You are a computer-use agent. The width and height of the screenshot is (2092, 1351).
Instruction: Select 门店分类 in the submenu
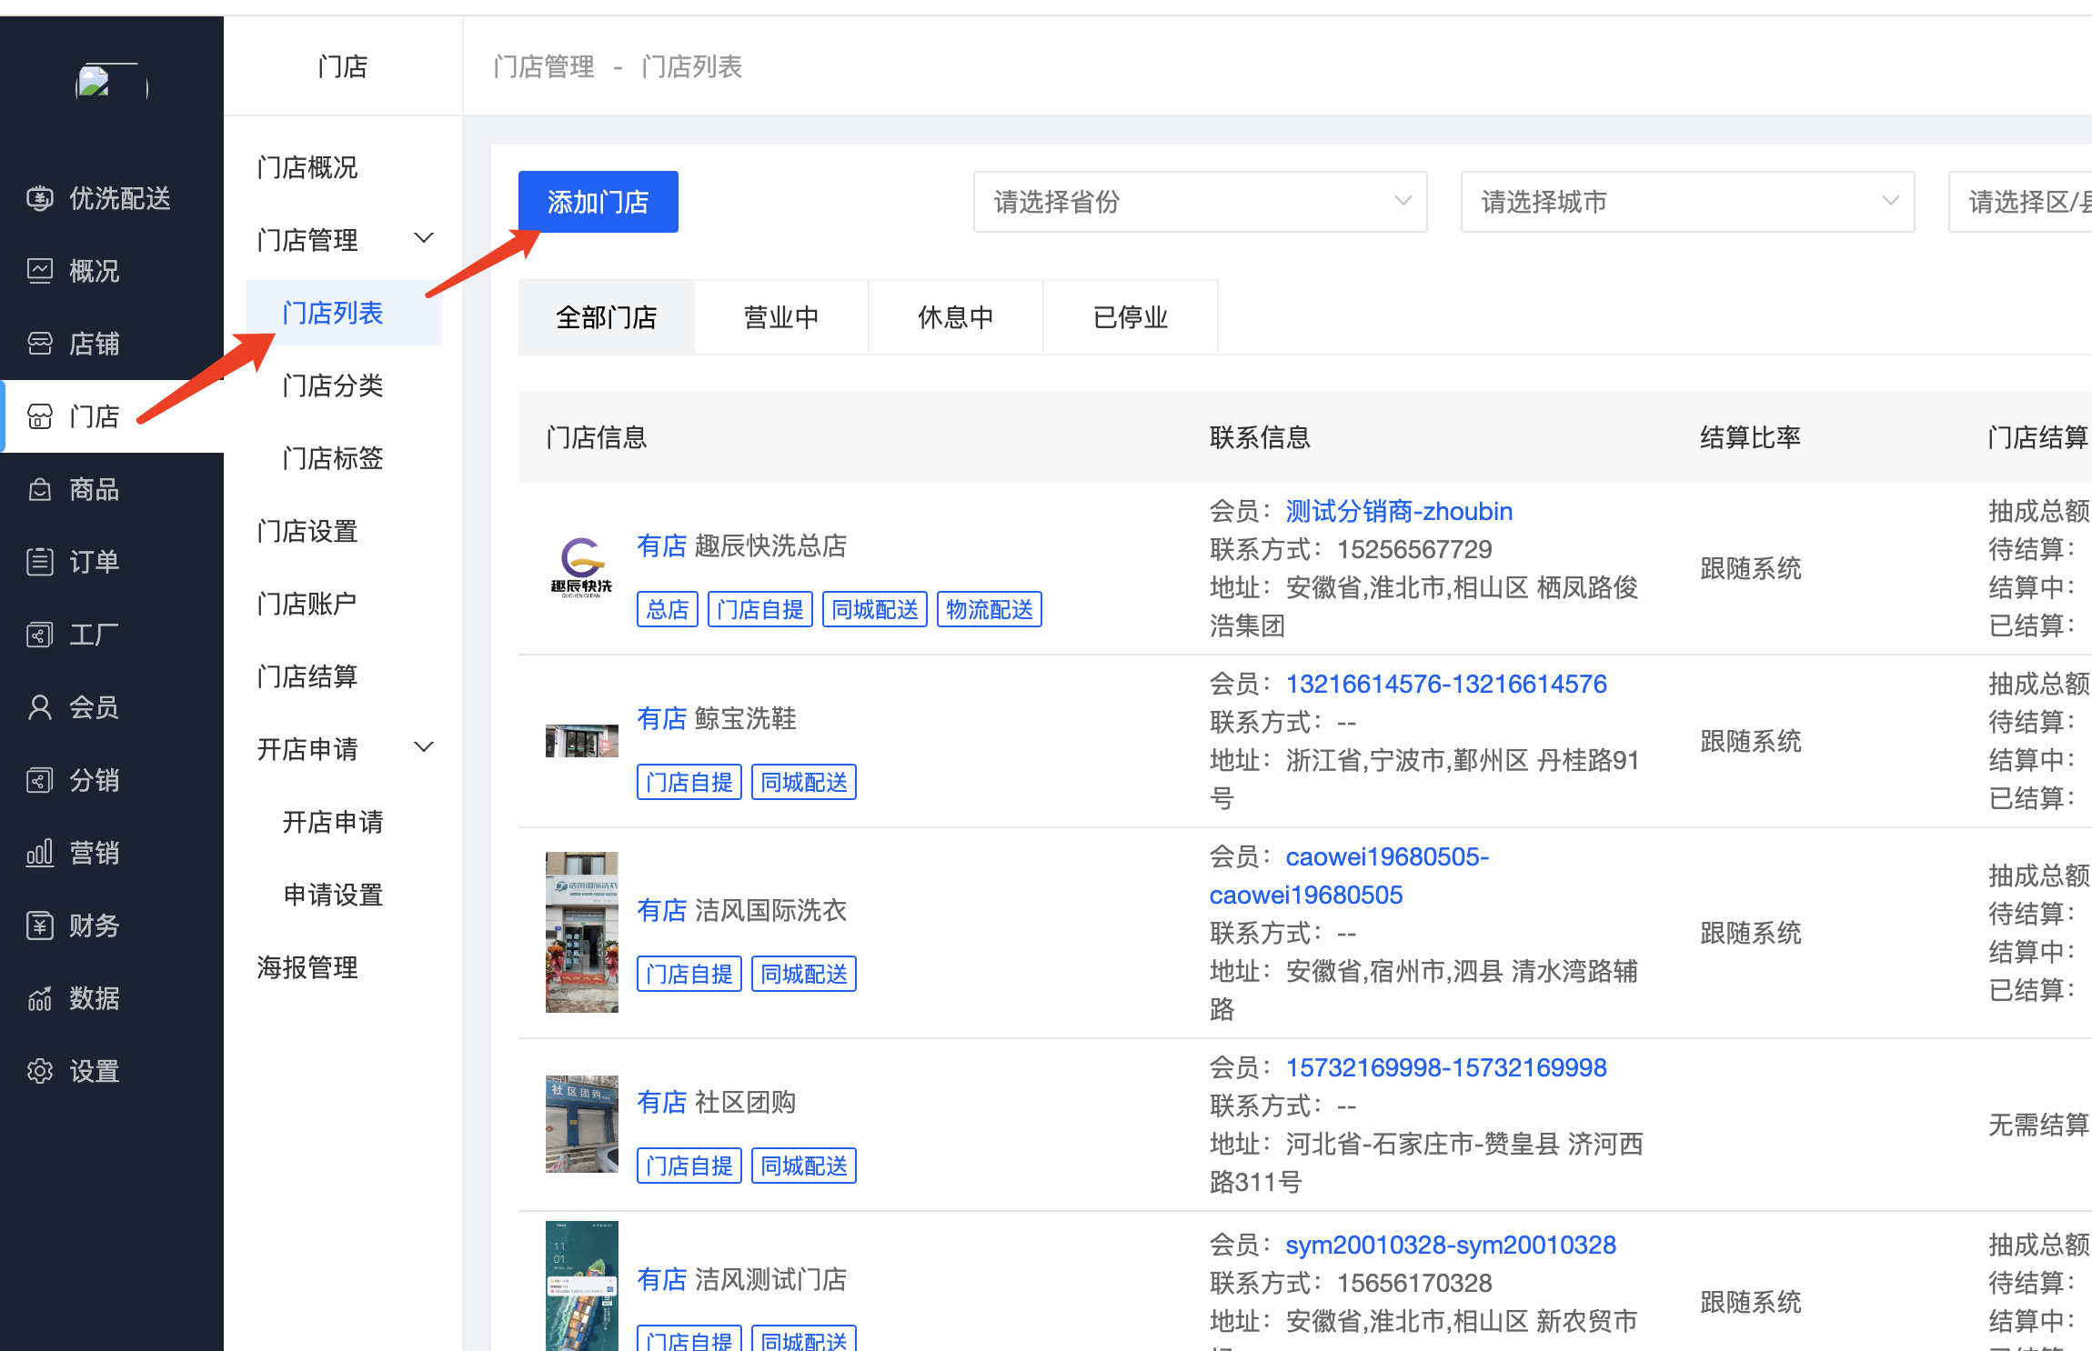333,385
